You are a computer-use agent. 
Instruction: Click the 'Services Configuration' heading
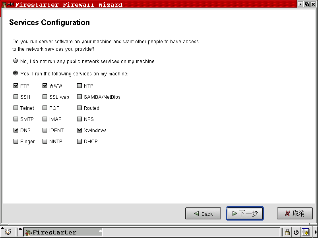click(49, 23)
